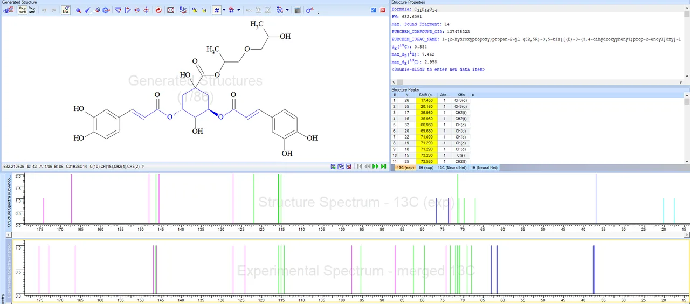Screen dimensions: 690x304
Task: Select the pencil draw tool
Action: point(87,10)
